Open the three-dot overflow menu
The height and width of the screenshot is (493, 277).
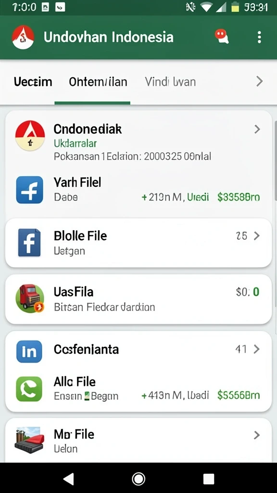coord(259,37)
